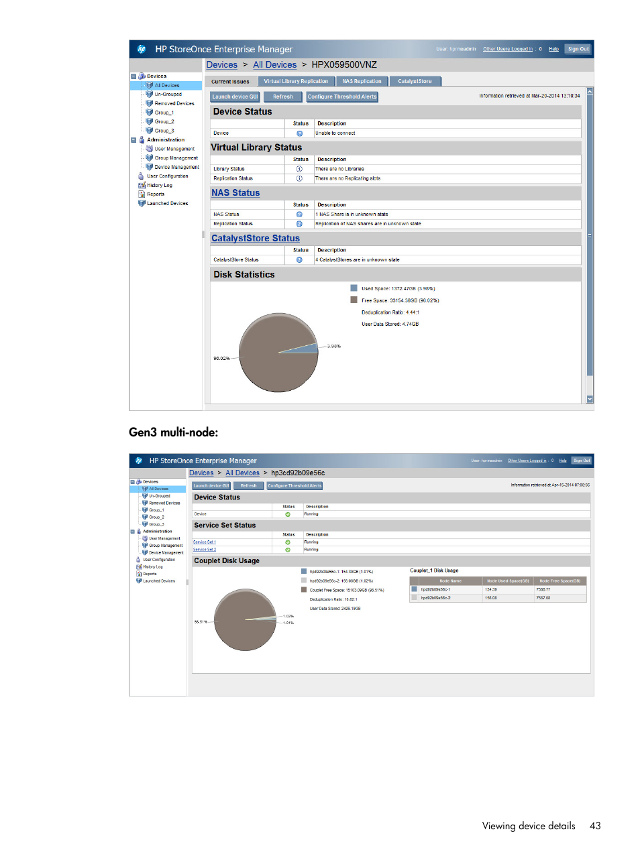This screenshot has height=852, width=640.
Task: Click the HP logo in the bottom window header
Action: (139, 461)
